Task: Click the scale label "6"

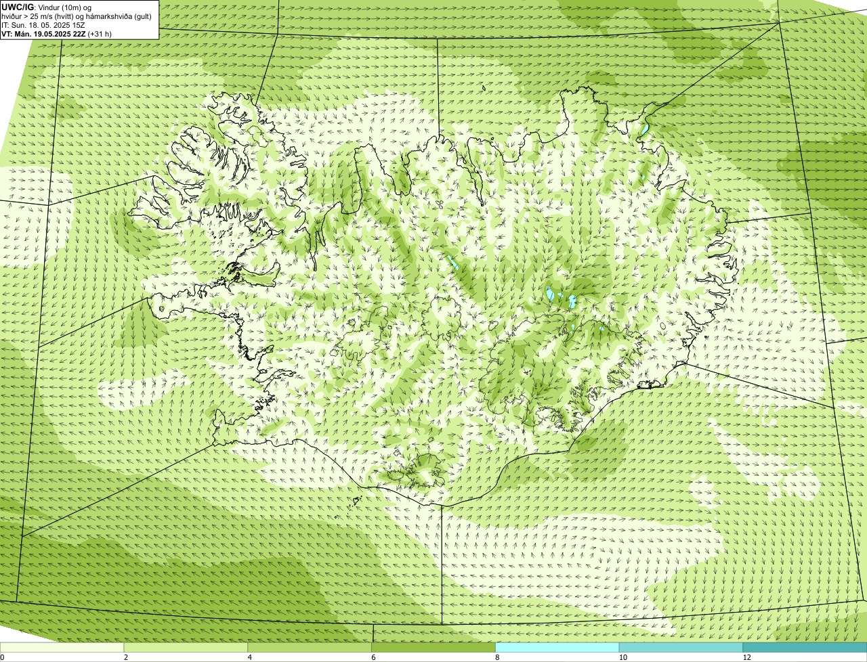Action: [374, 657]
